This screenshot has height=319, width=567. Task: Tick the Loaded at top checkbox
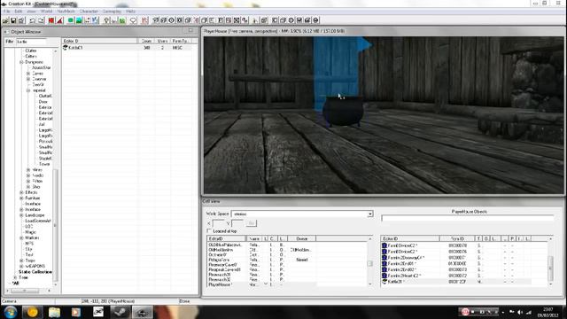[x=209, y=230]
